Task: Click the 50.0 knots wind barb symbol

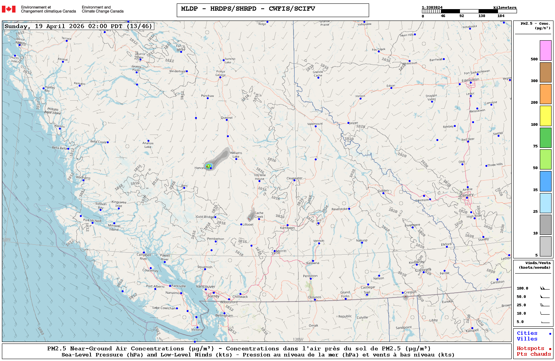Action: pyautogui.click(x=545, y=297)
